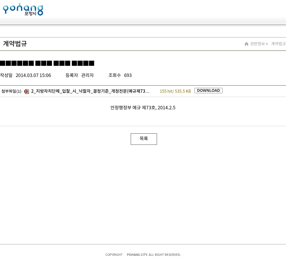The height and width of the screenshot is (273, 286).
Task: Click the 155 hit/ 535.5 KB text
Action: click(x=175, y=91)
